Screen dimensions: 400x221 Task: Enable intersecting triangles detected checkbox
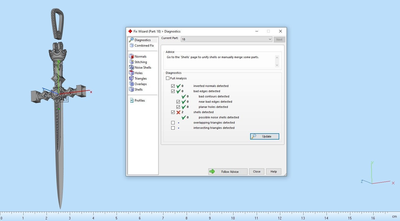[173, 128]
